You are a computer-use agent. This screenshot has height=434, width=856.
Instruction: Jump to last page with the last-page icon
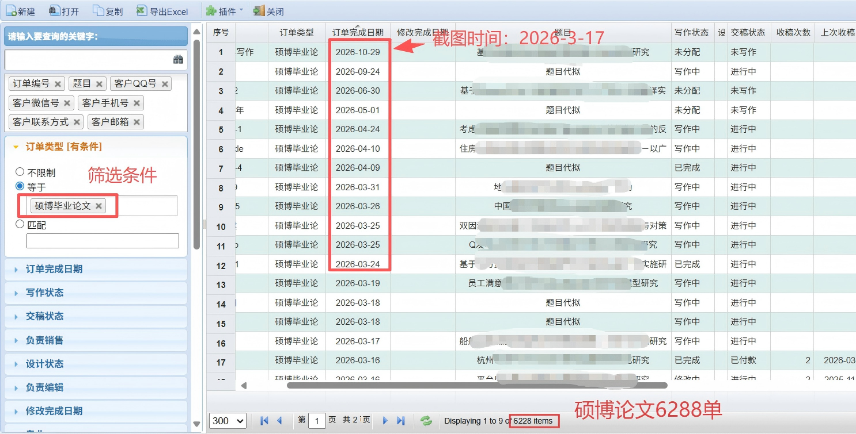pyautogui.click(x=400, y=420)
